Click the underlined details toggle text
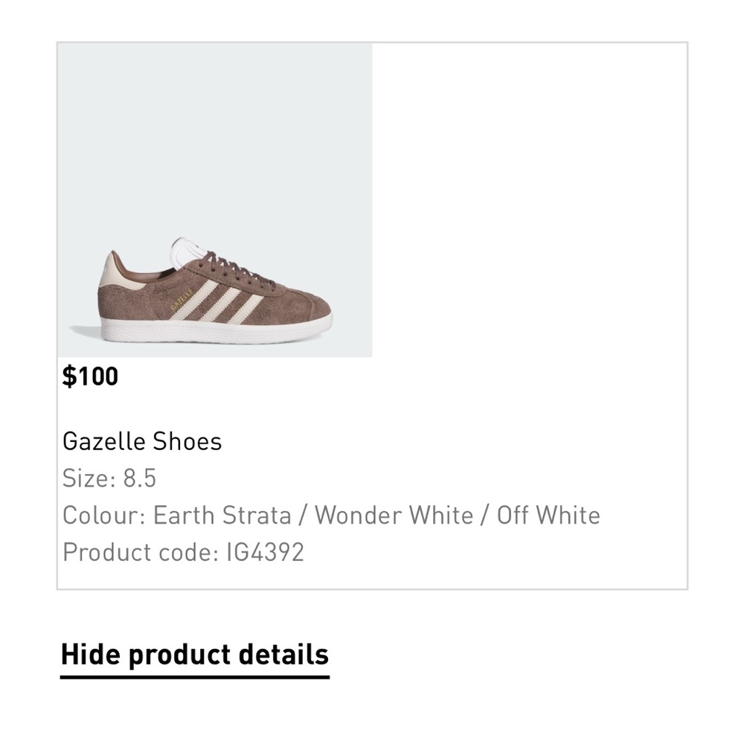This screenshot has height=744, width=744. click(x=195, y=654)
